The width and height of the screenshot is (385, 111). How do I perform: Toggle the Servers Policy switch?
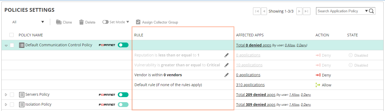123,95
